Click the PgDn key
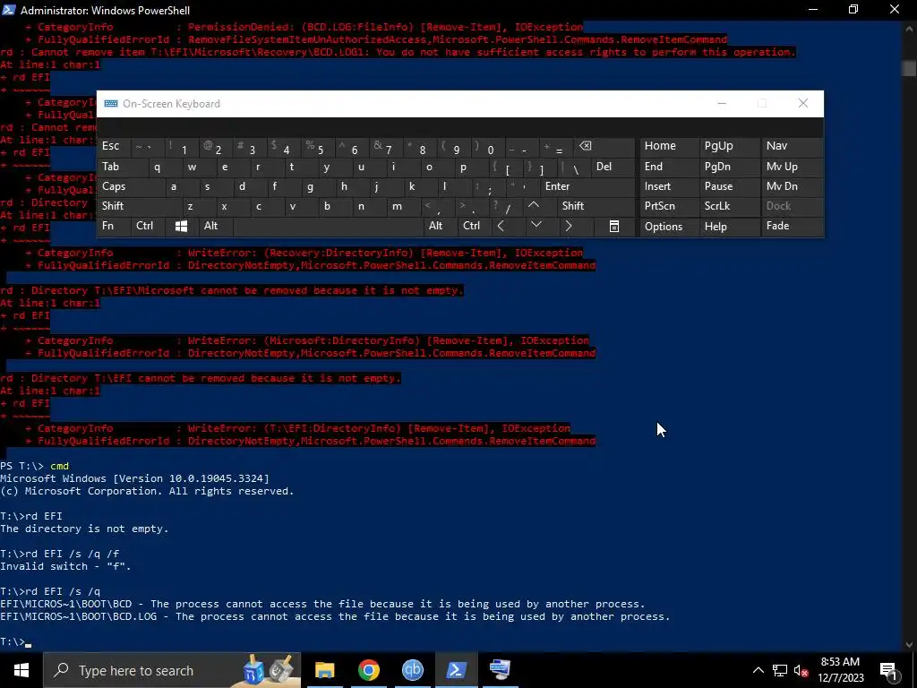The height and width of the screenshot is (688, 917). 729,167
